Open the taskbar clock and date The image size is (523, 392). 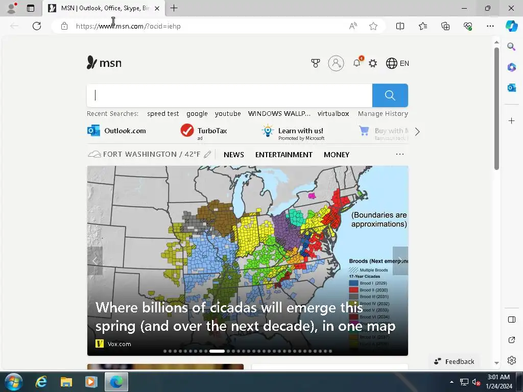pyautogui.click(x=498, y=382)
